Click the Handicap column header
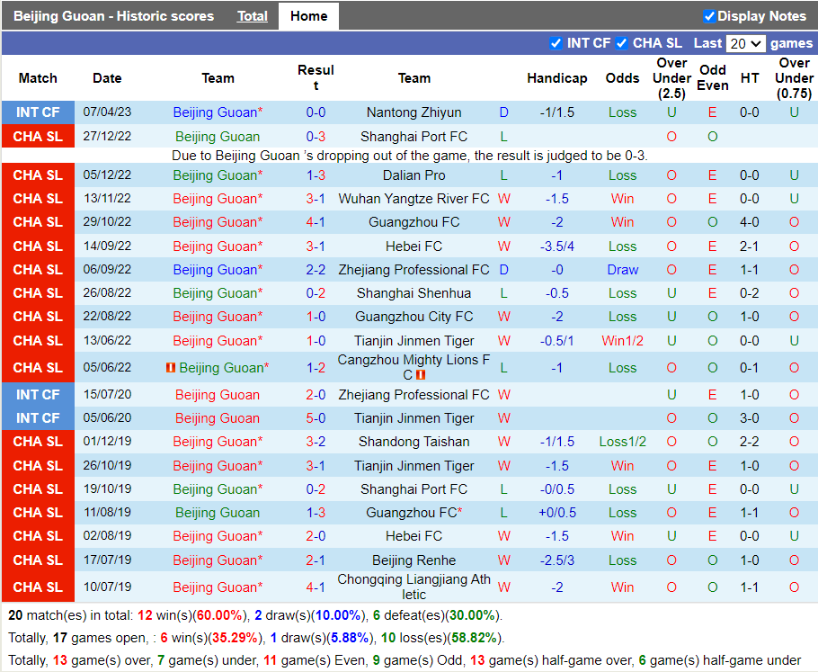The height and width of the screenshot is (672, 818). click(x=556, y=78)
